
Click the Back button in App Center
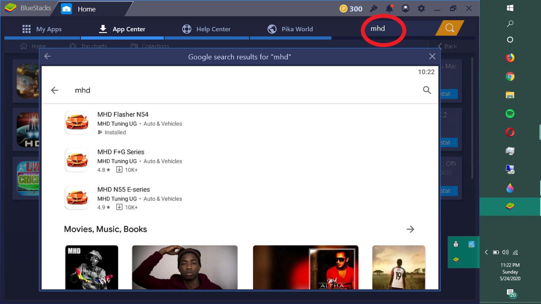[447, 46]
